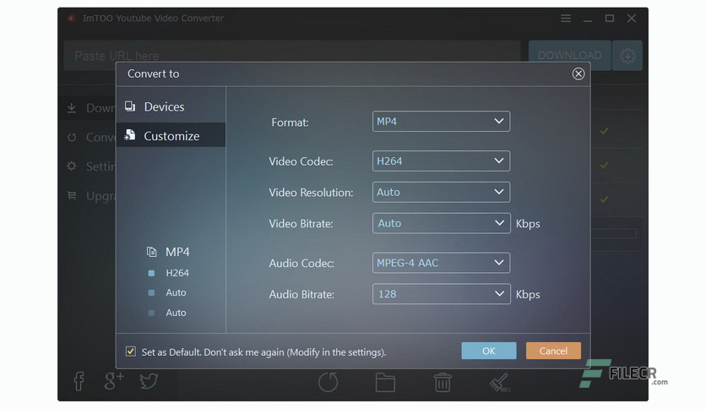Click the Cancel button

pos(553,351)
